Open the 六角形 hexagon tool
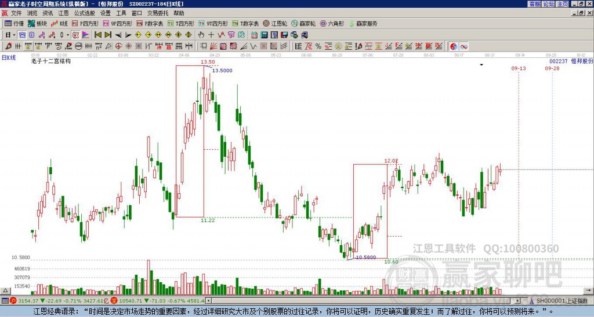594x317 pixels. (332, 23)
